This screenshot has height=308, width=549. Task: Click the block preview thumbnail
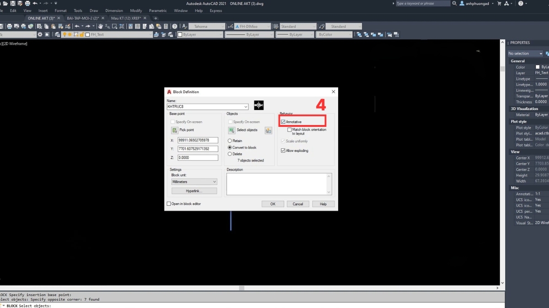[258, 105]
